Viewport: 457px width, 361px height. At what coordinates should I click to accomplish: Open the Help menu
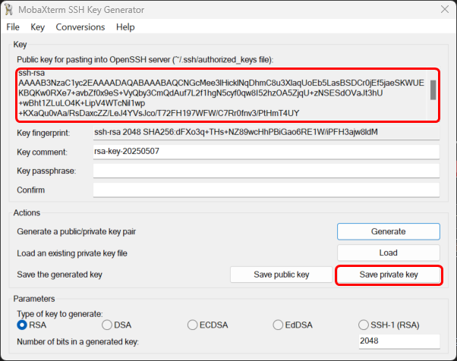125,27
